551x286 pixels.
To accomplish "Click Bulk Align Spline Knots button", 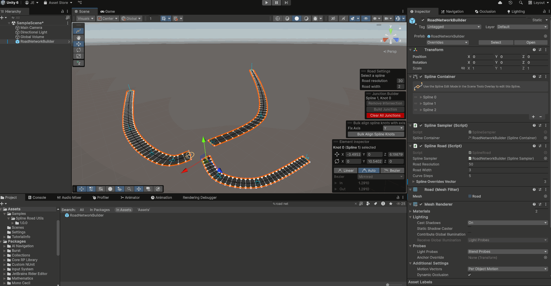I will [375, 134].
